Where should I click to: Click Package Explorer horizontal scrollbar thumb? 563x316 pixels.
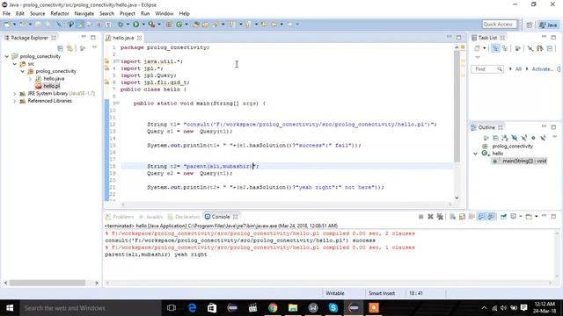[x=48, y=283]
